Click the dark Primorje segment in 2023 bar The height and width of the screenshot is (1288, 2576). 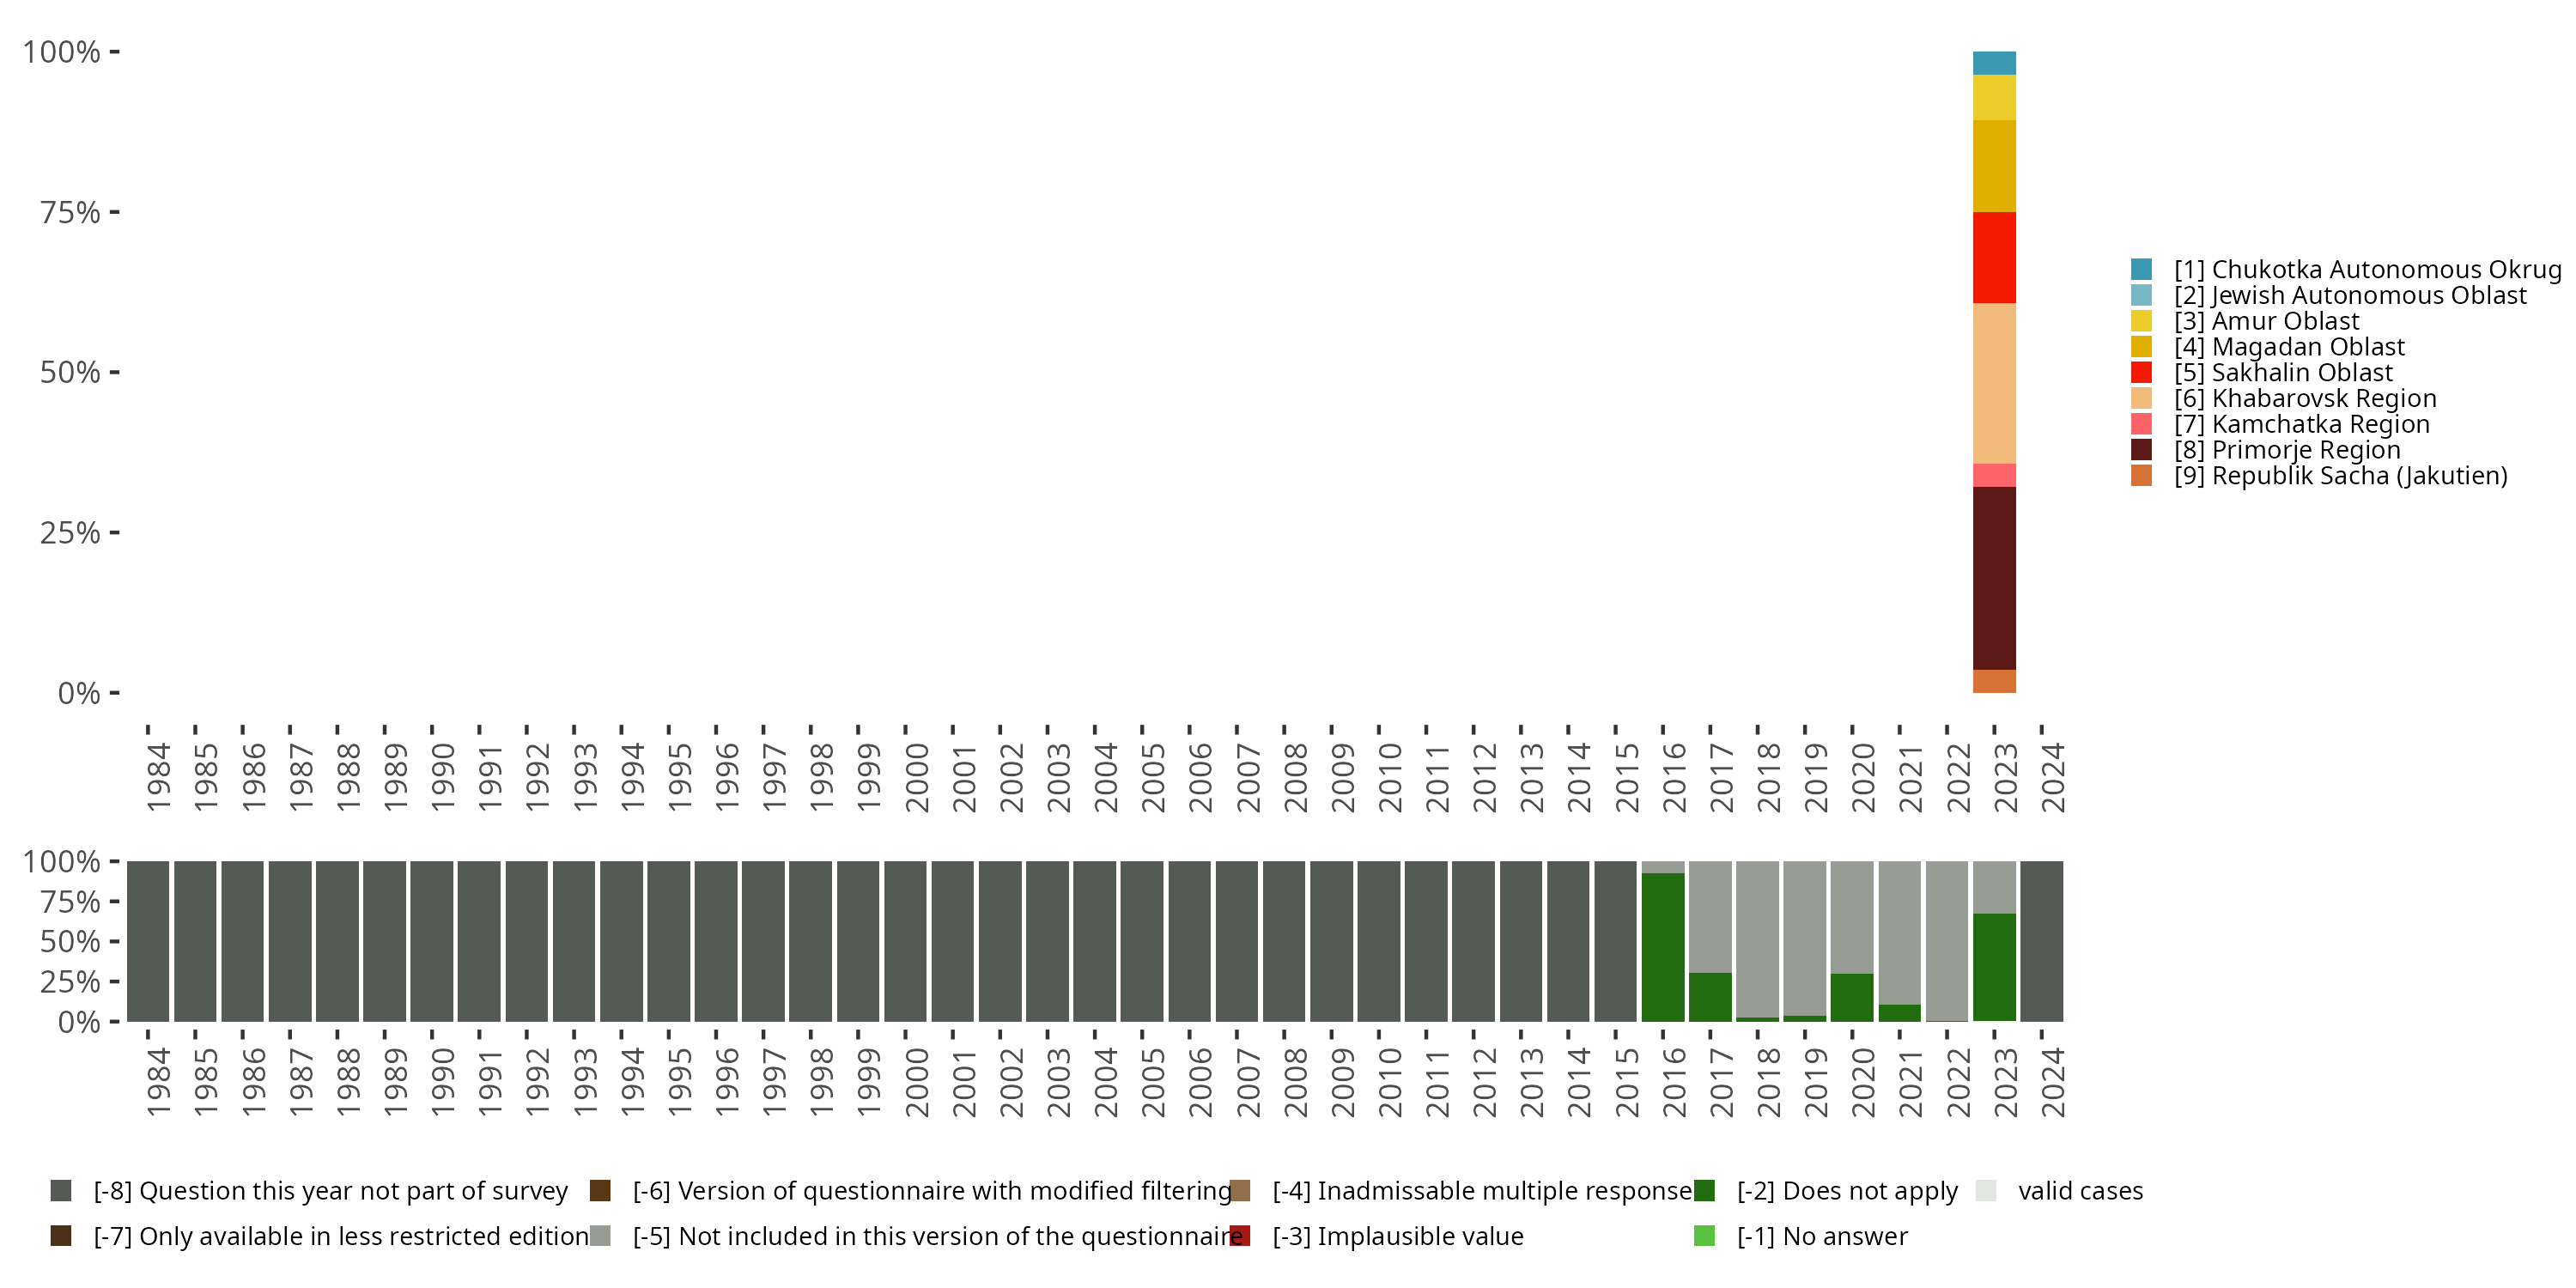pos(1994,578)
